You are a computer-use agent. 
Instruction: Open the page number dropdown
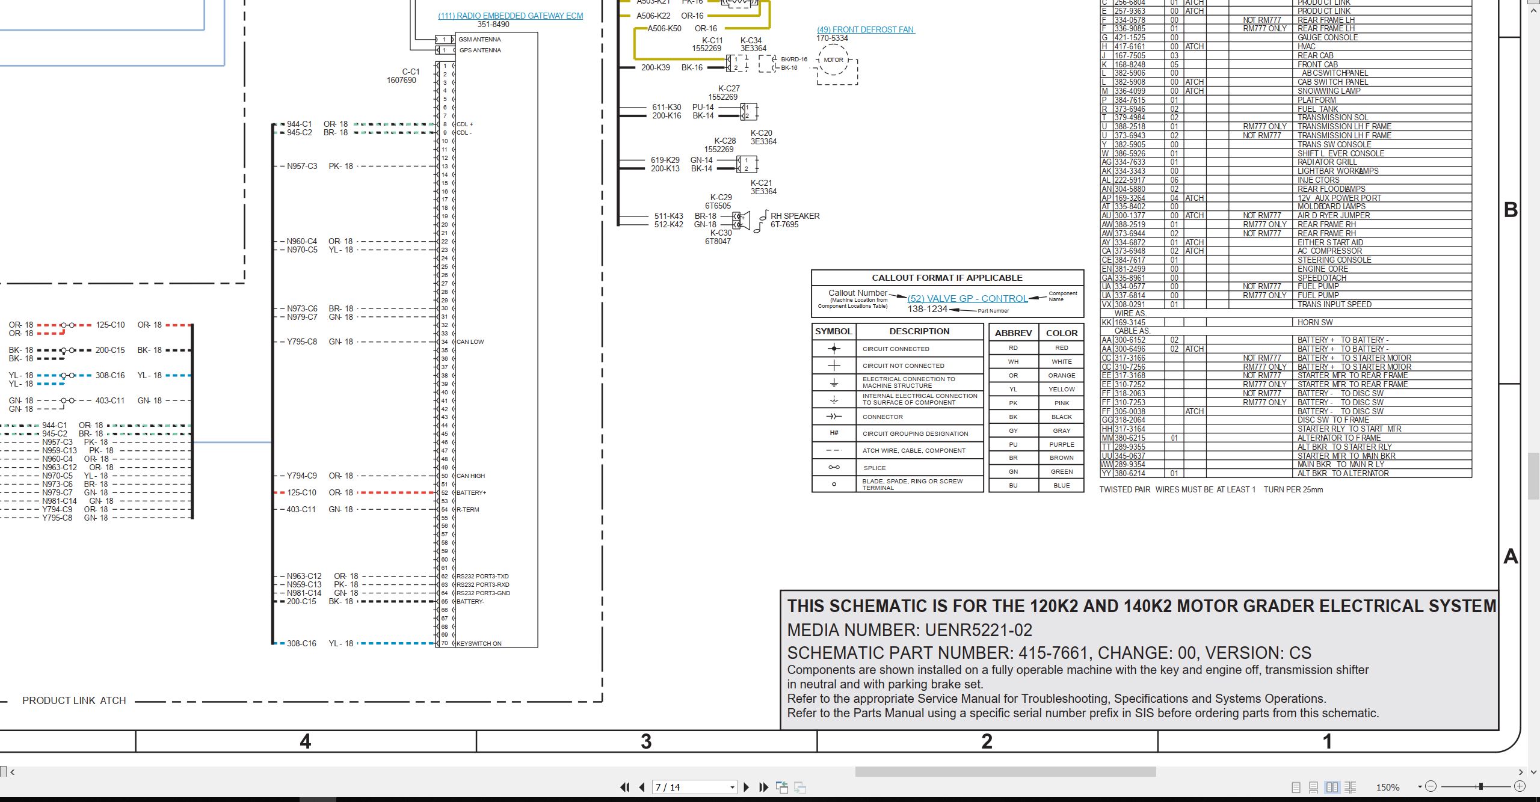732,787
